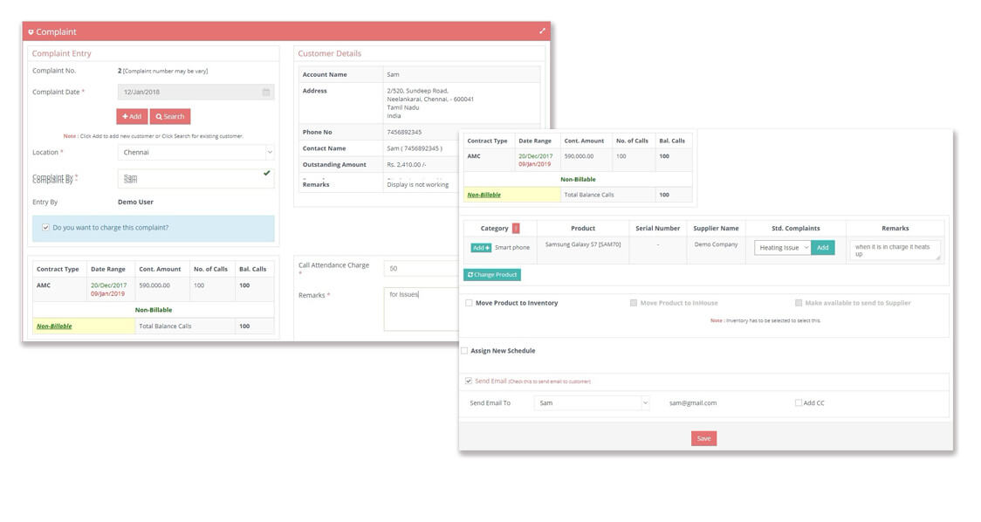Open the Heating Issue complaints dropdown
This screenshot has width=981, height=522.
tap(779, 247)
